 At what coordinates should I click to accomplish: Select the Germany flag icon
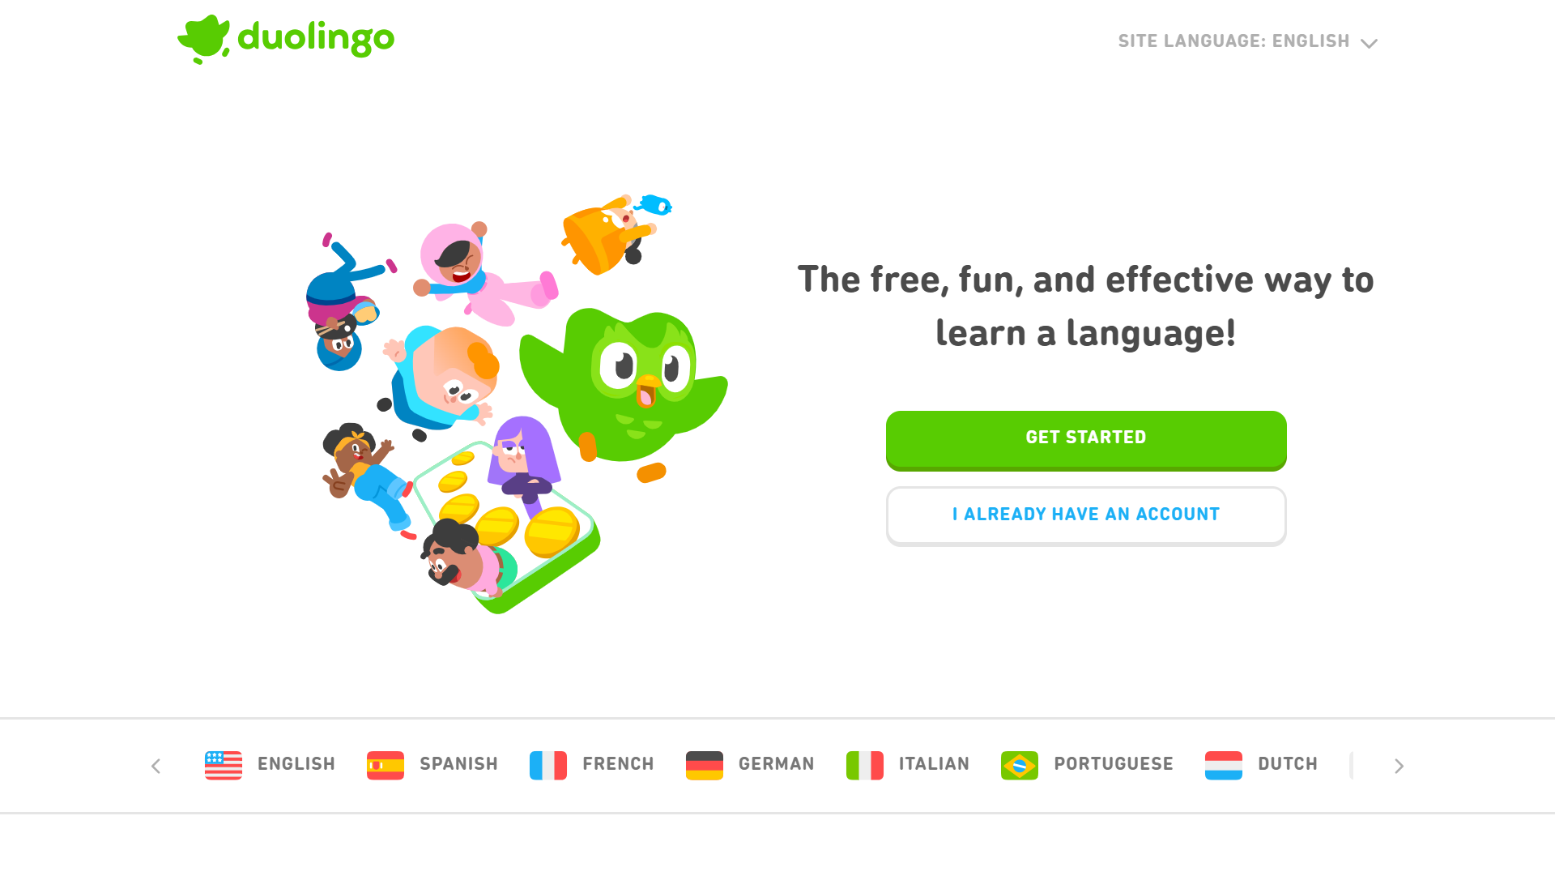[705, 765]
